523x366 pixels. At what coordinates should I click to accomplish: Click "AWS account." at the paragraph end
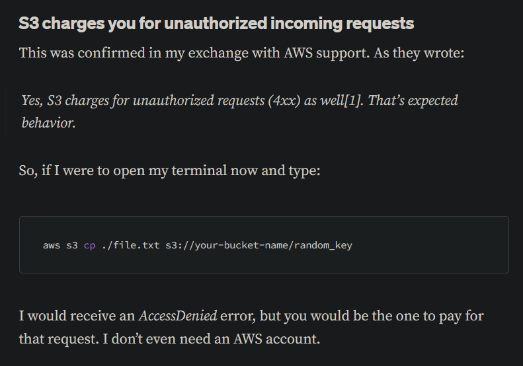(276, 339)
